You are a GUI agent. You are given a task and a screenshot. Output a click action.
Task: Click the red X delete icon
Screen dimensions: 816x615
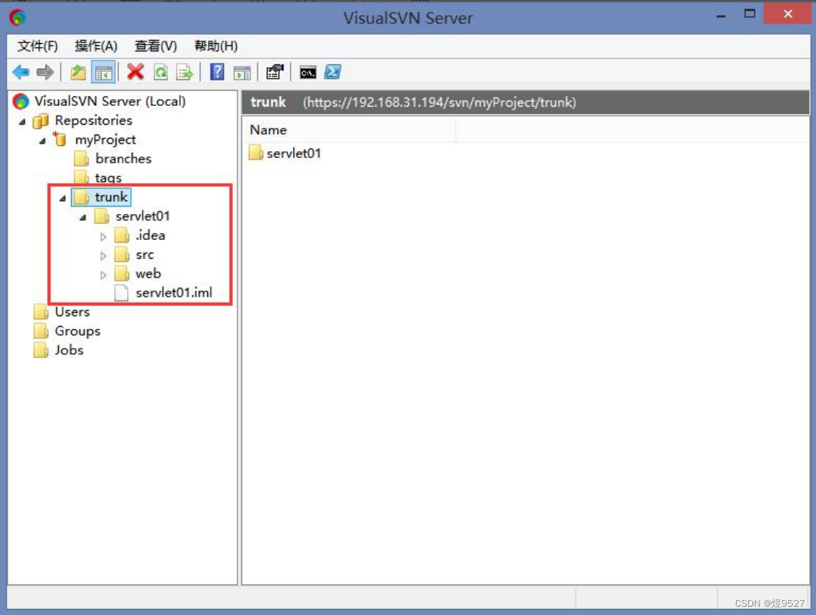(x=135, y=72)
